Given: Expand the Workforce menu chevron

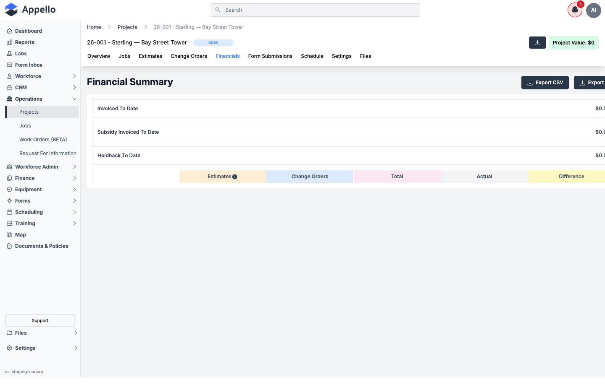Looking at the screenshot, I should 74,76.
